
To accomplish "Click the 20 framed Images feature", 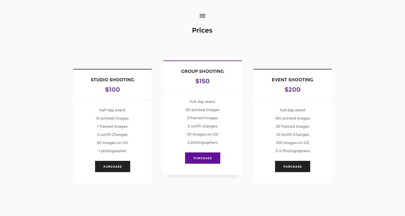I will [292, 127].
